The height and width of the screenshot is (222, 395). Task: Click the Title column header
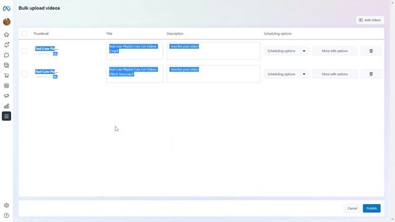pyautogui.click(x=109, y=33)
